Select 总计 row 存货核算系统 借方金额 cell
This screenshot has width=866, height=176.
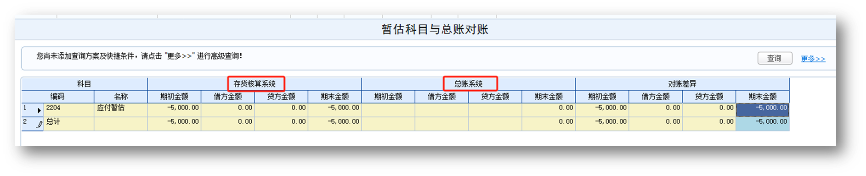tap(228, 124)
